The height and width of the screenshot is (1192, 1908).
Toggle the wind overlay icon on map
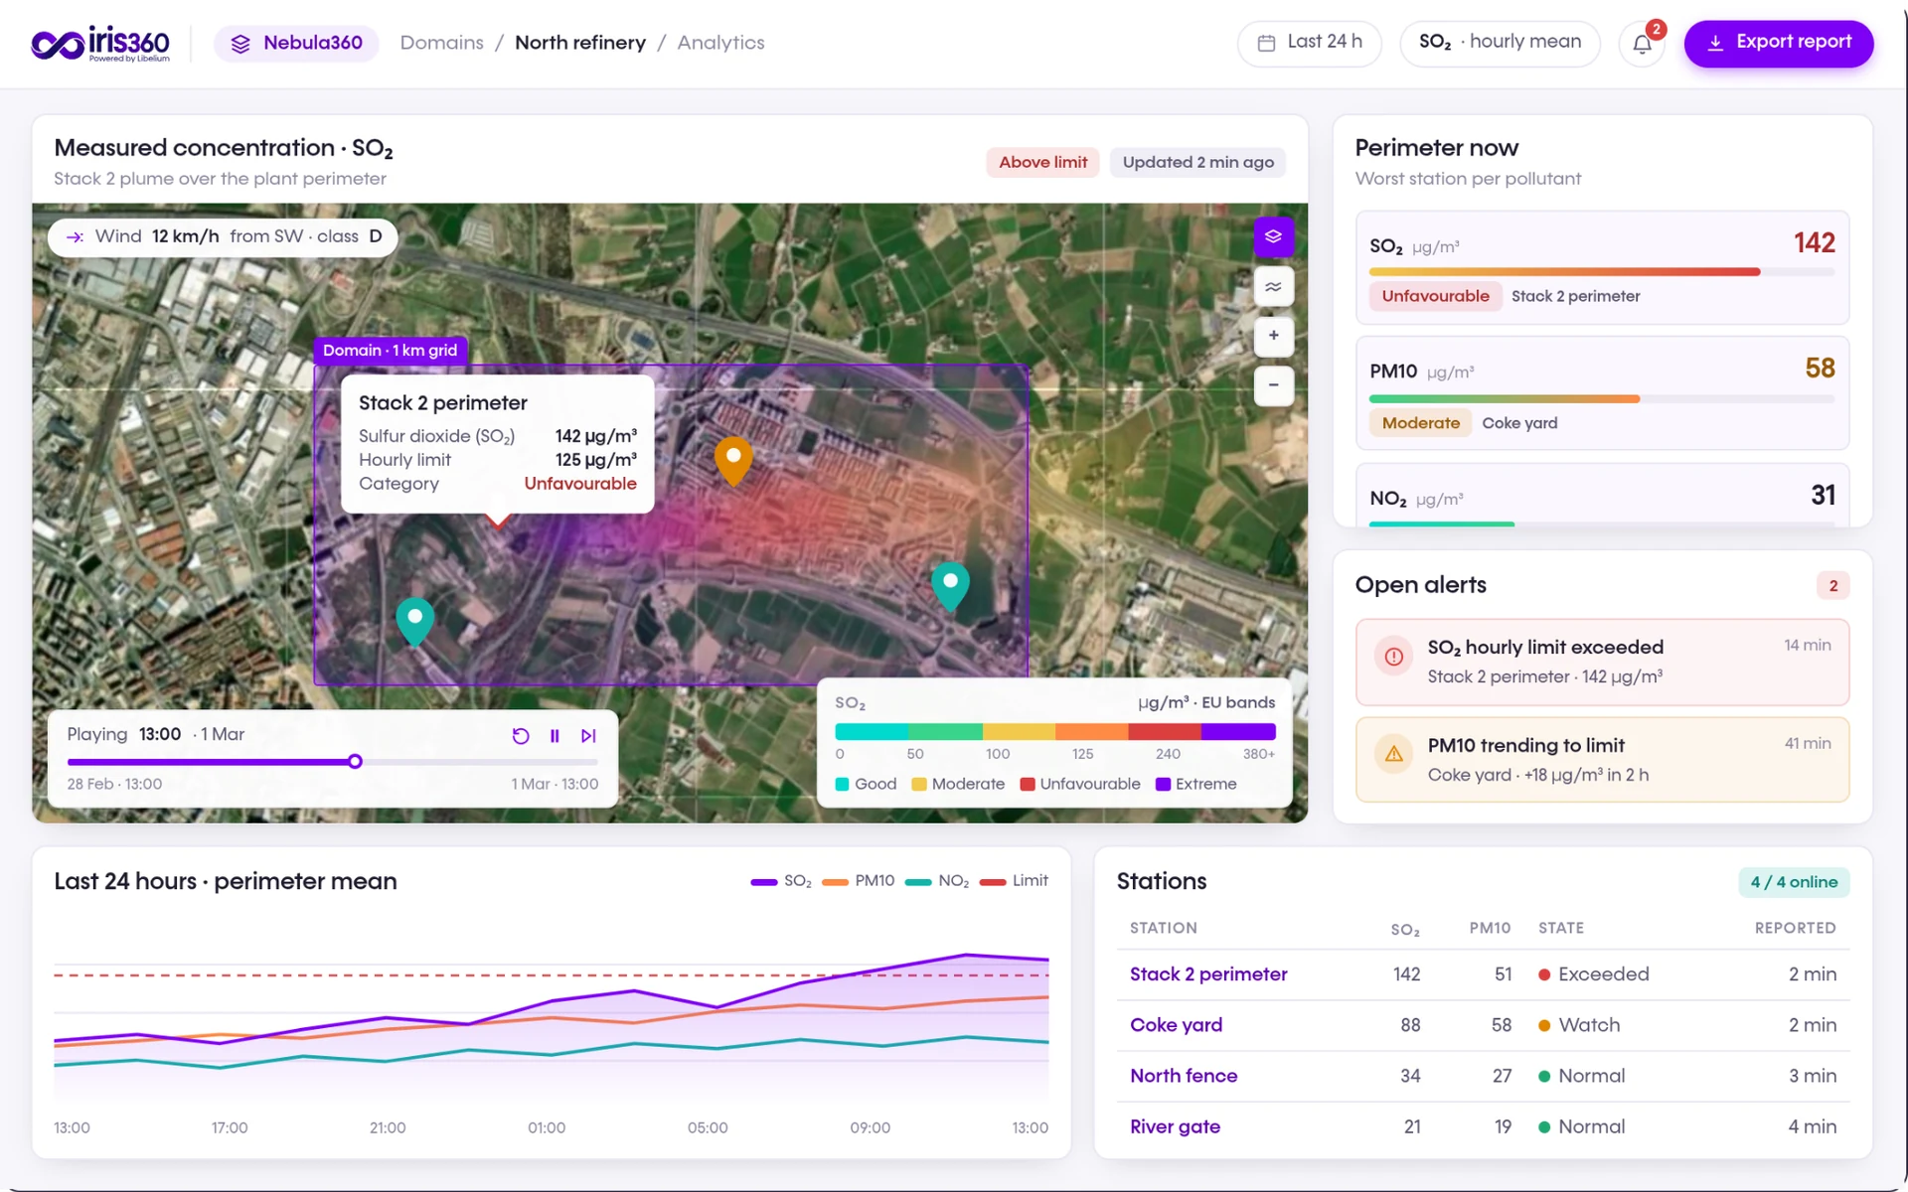[x=1273, y=286]
